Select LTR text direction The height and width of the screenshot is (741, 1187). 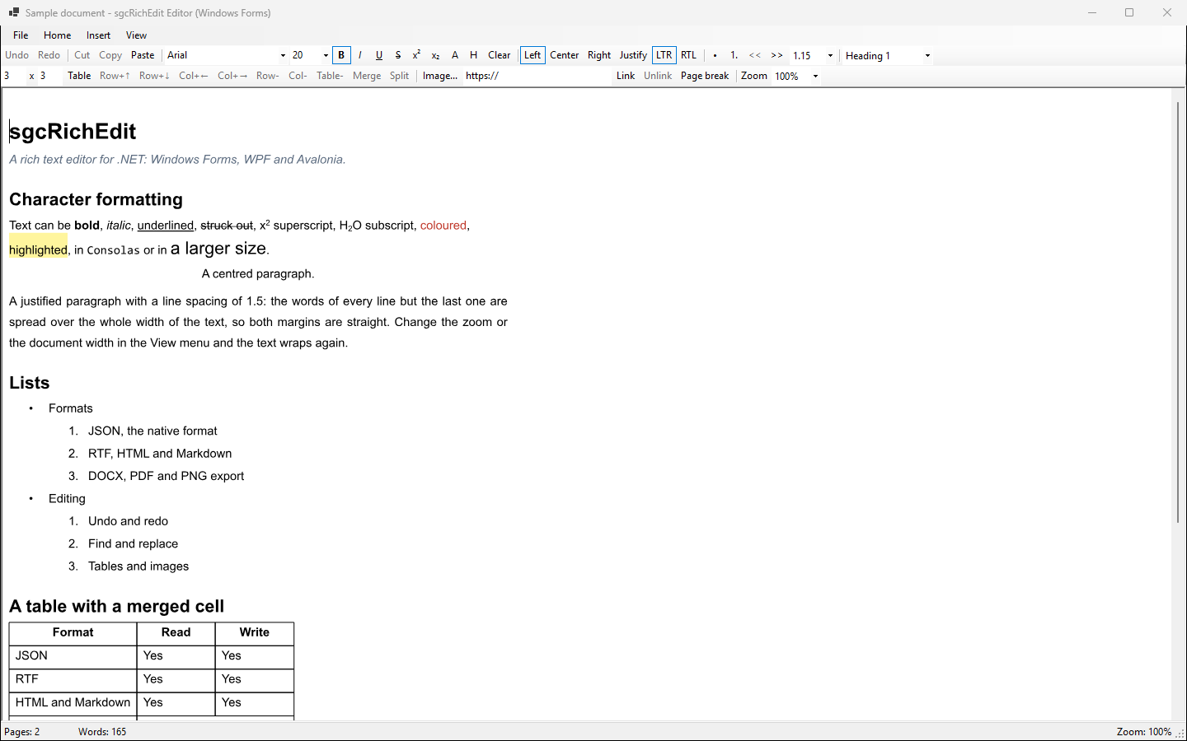tap(664, 55)
